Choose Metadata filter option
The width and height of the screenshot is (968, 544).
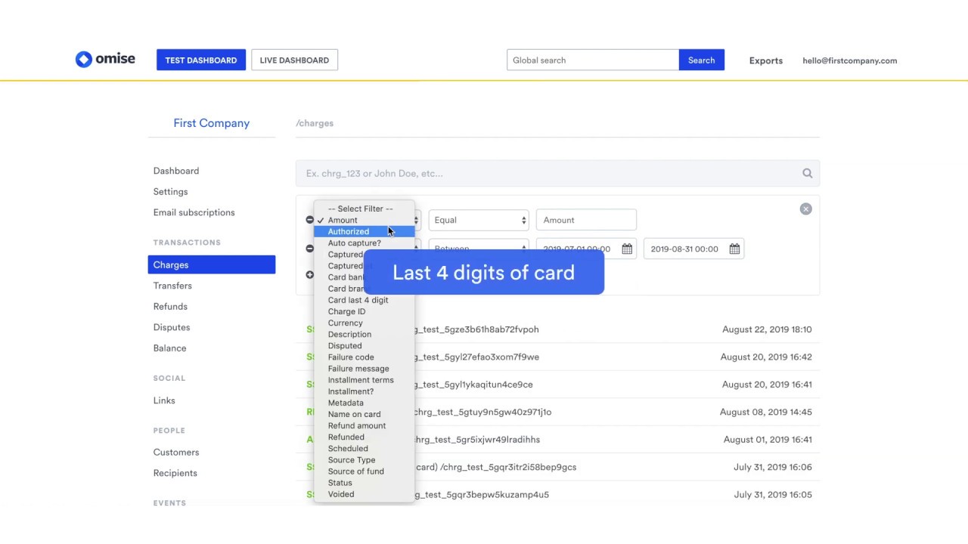(365, 403)
